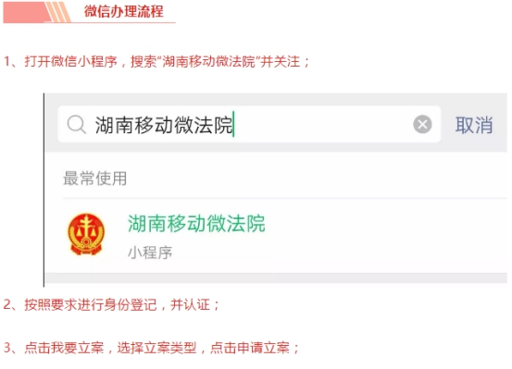
Task: Select step 2 text 按照要求进行身份登记
Action: [x=91, y=305]
